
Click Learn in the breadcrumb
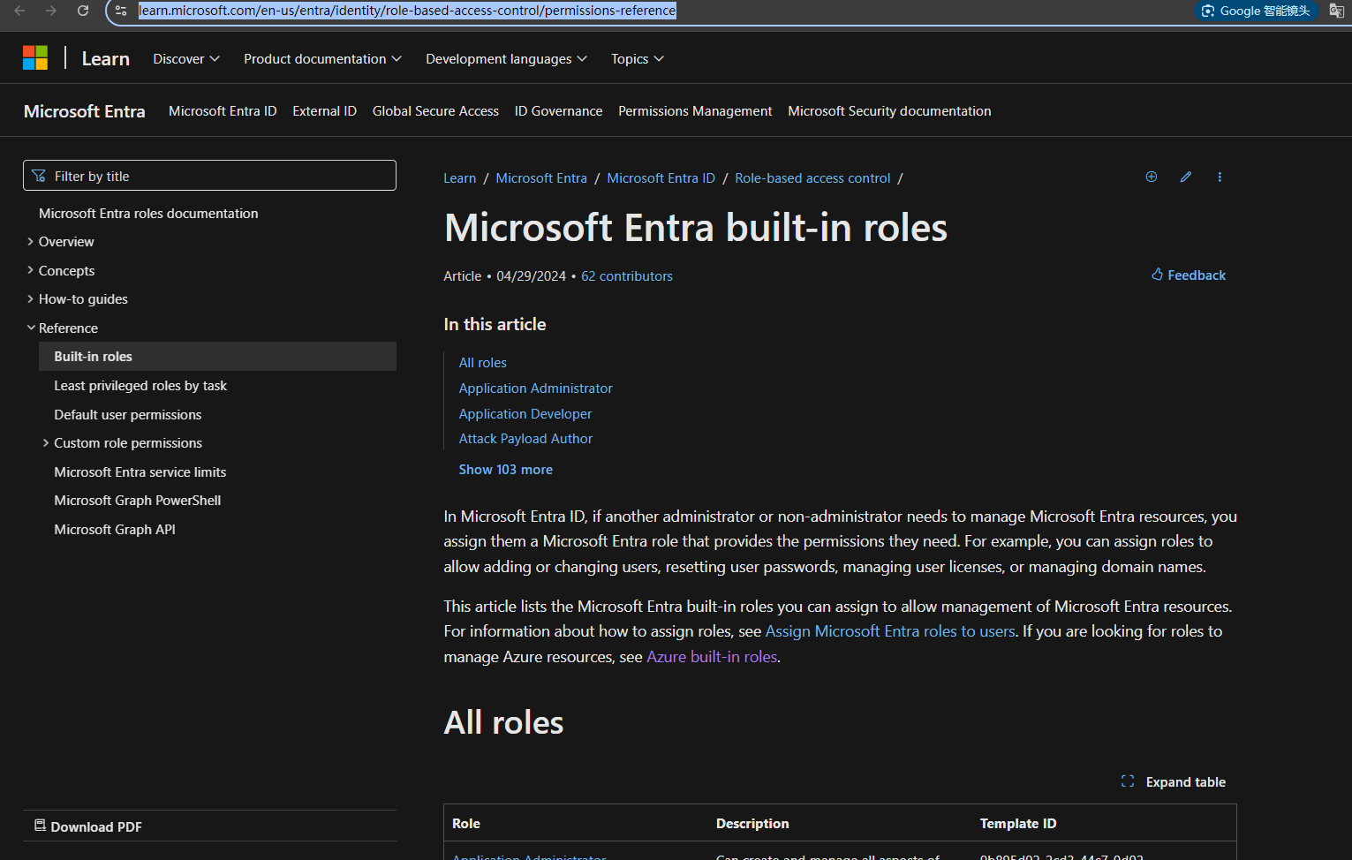pyautogui.click(x=460, y=178)
